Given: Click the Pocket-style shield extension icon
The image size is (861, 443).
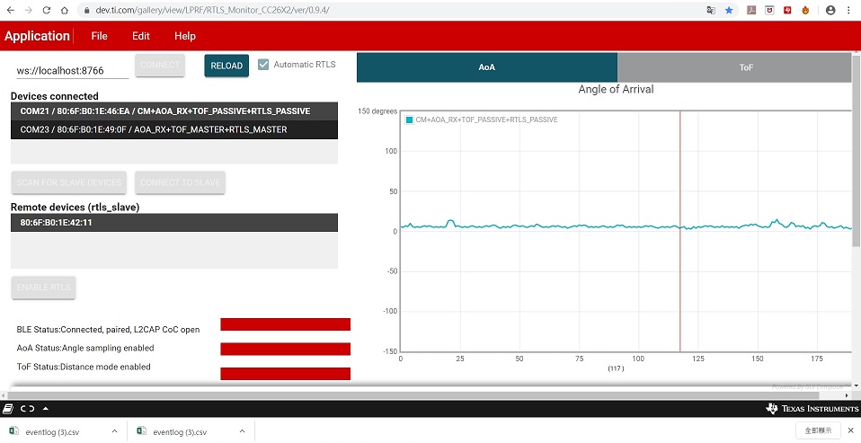Looking at the screenshot, I should 769,10.
